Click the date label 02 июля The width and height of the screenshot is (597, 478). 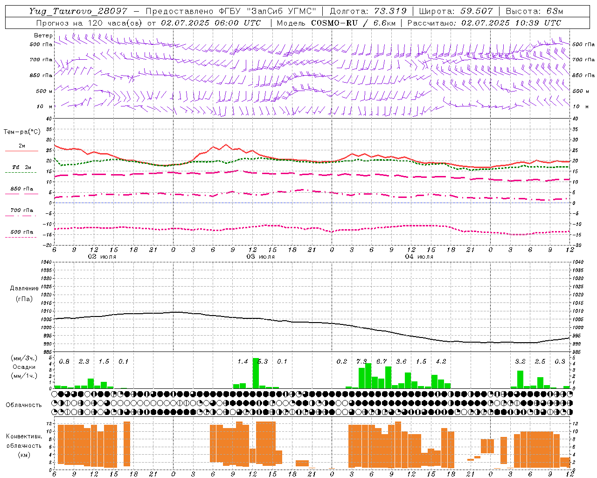click(x=102, y=257)
